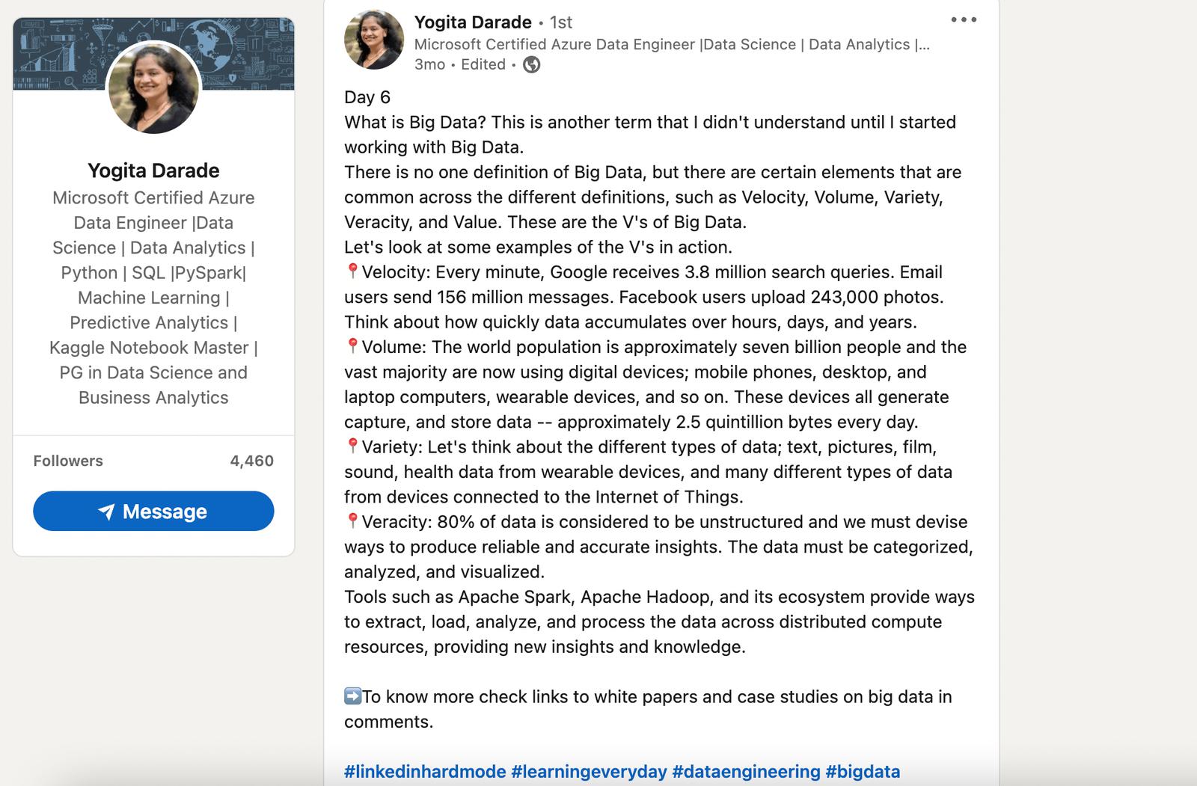Viewport: 1197px width, 786px height.
Task: Click the paper plane icon on Message
Action: tap(106, 512)
